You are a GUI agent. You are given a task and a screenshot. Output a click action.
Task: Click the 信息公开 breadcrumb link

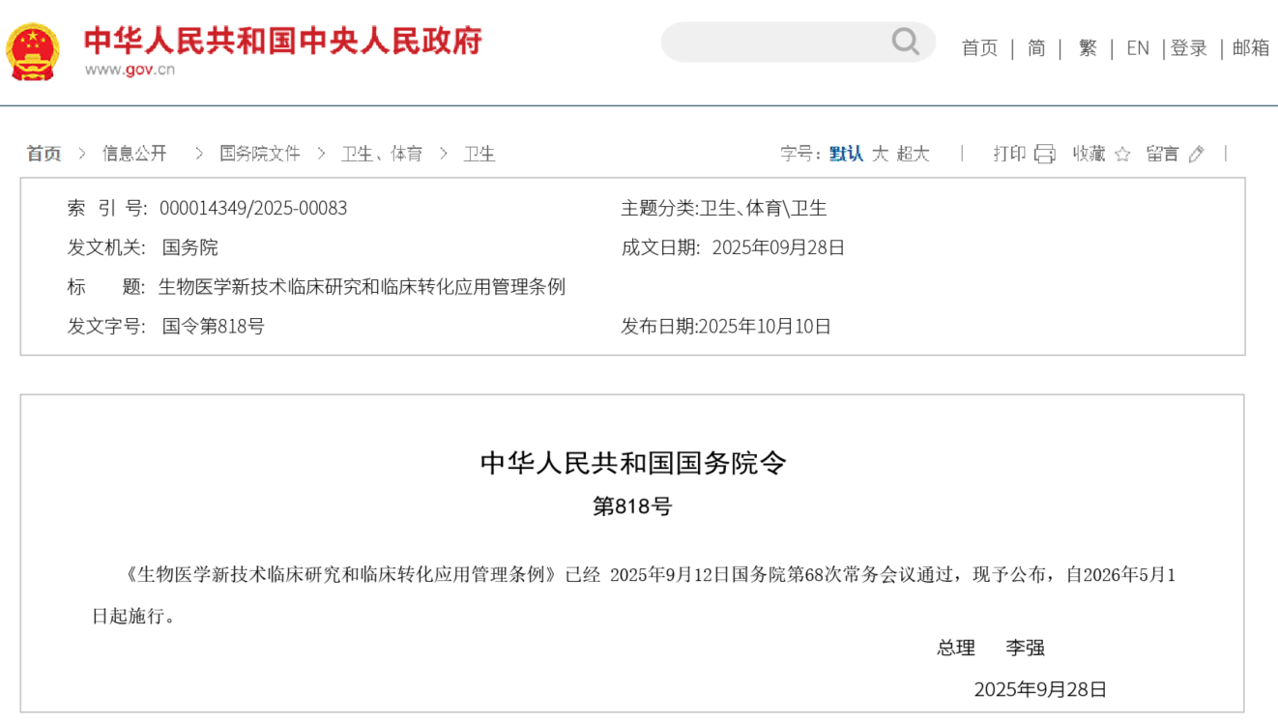(x=134, y=153)
